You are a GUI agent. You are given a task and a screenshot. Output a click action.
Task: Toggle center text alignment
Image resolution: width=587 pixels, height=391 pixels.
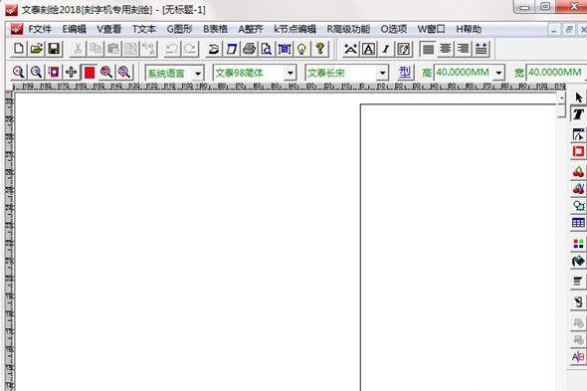pos(446,49)
